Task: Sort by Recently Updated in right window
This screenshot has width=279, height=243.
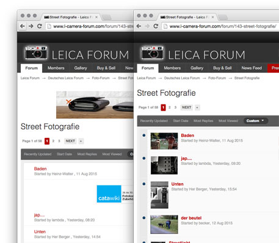Action: (x=154, y=121)
